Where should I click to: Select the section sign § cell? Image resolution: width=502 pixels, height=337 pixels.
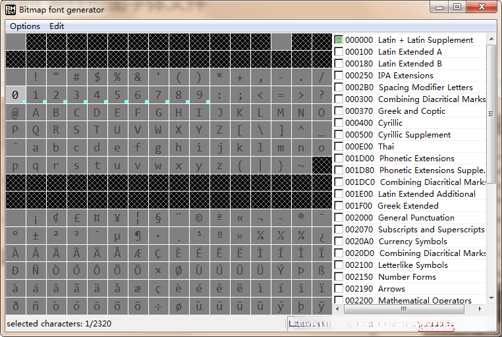point(159,218)
